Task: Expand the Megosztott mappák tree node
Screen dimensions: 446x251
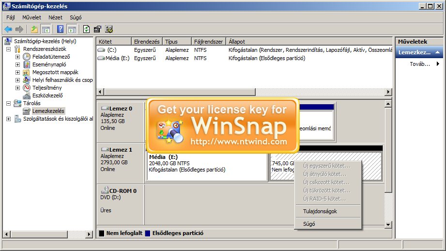Action: point(17,72)
